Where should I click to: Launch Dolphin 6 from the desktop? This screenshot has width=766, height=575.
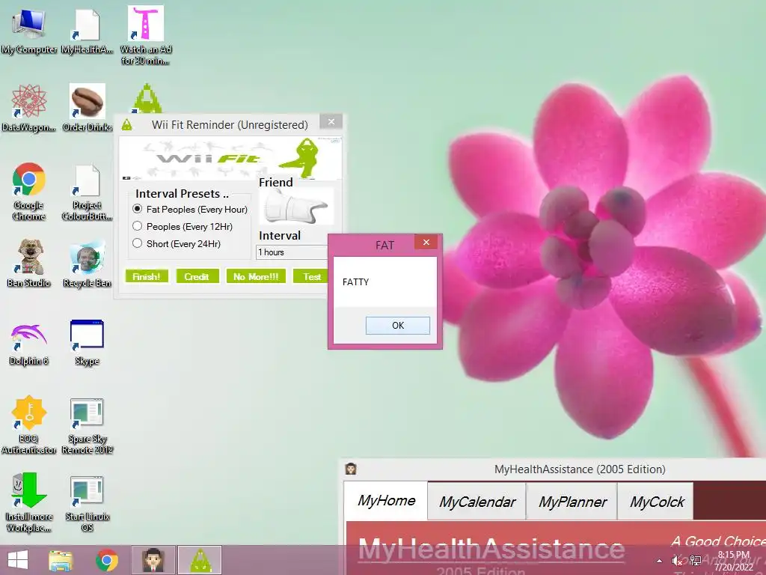[x=29, y=344]
